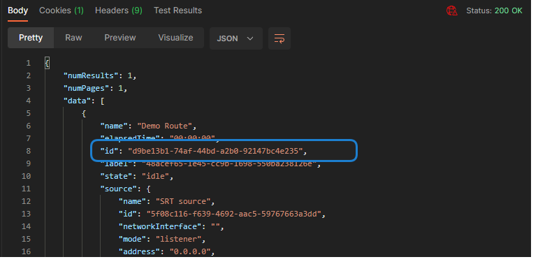Click the highlighted route id value

click(x=215, y=151)
